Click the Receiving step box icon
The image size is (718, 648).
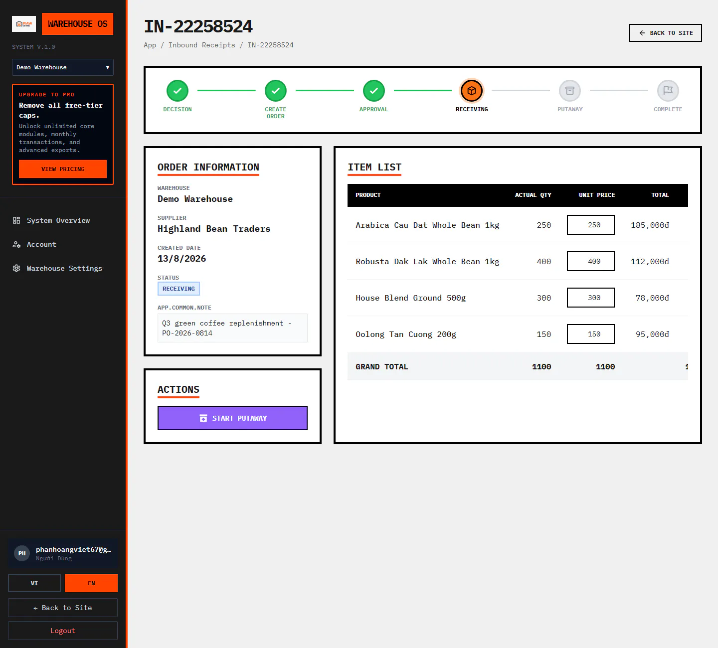[472, 91]
